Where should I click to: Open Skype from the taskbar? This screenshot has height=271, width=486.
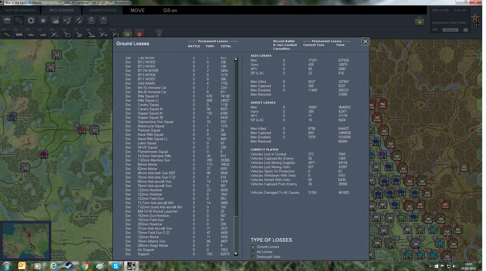116,266
